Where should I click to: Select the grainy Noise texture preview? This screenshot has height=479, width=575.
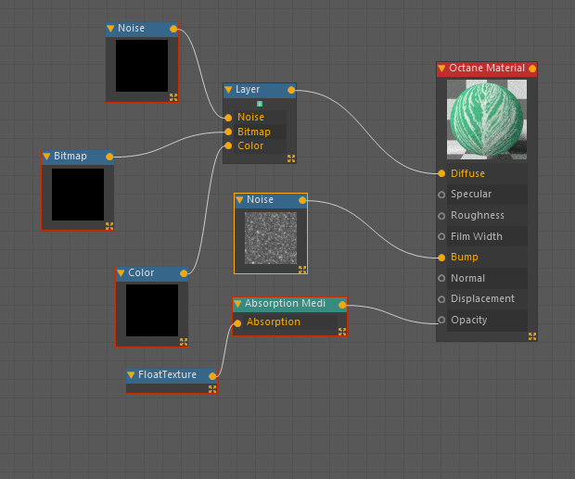tap(271, 238)
